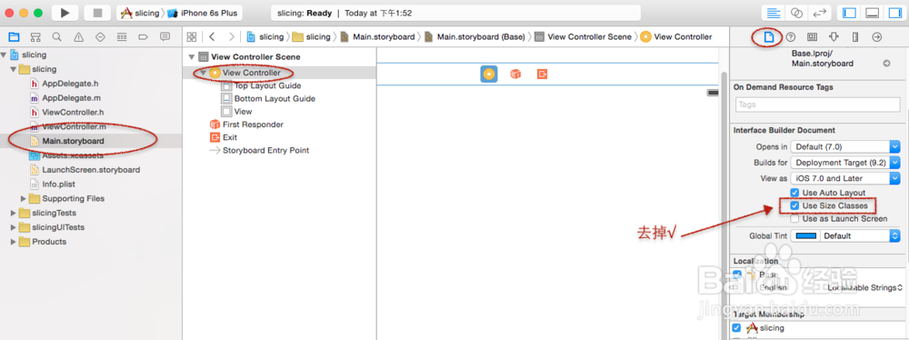Expand Supporting Files group
The height and width of the screenshot is (340, 909).
pos(24,198)
